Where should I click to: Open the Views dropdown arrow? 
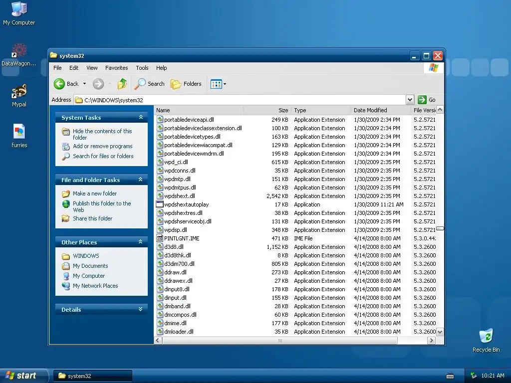pos(225,84)
